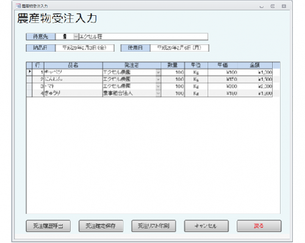Viewport: 305px width, 243px height.
Task: Click the 使用日 usage date field
Action: (179, 48)
